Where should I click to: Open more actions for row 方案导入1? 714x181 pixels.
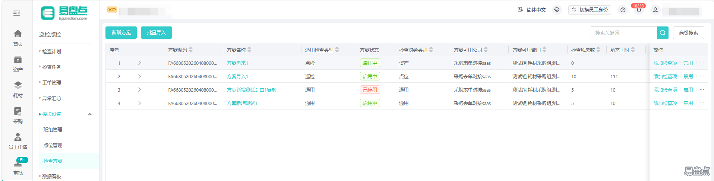tap(702, 76)
